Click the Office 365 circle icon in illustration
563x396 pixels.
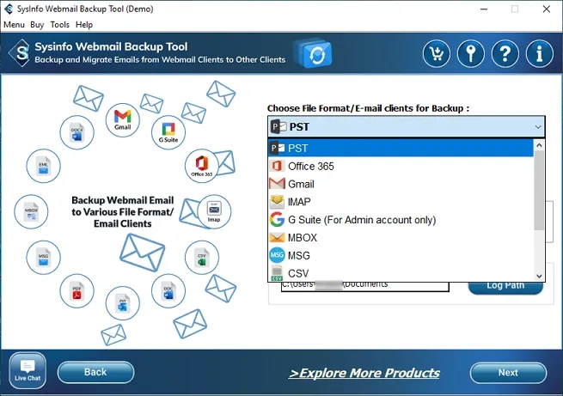[x=202, y=166]
